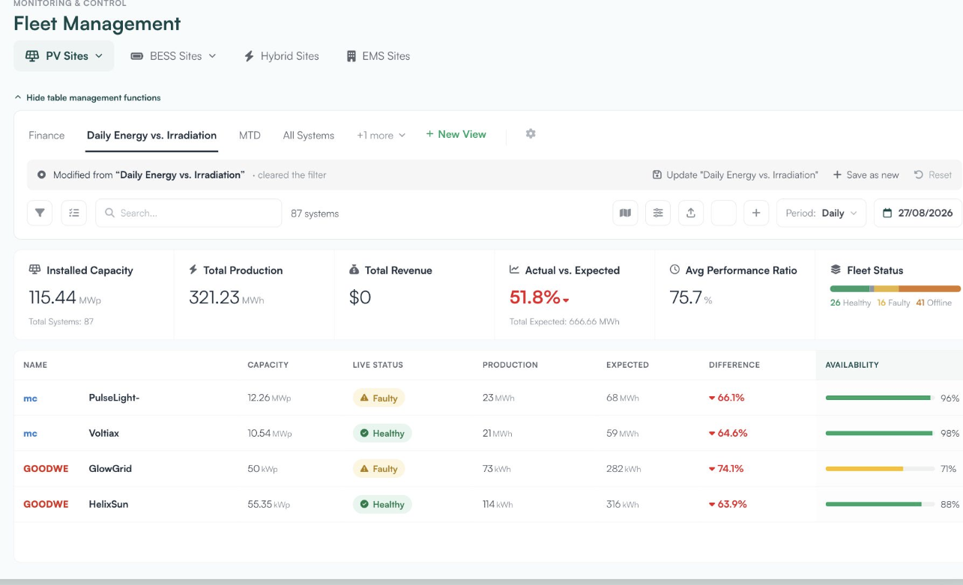This screenshot has width=963, height=585.
Task: Click the blank square toolbar button
Action: tap(723, 213)
